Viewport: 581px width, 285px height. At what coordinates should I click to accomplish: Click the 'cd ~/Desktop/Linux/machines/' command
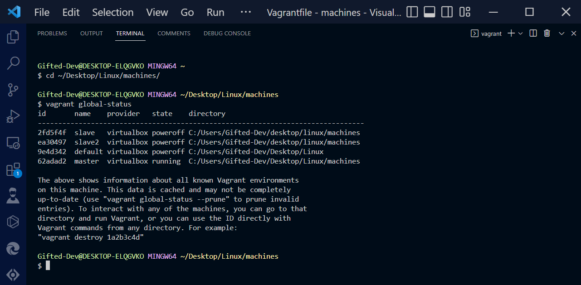coord(103,76)
